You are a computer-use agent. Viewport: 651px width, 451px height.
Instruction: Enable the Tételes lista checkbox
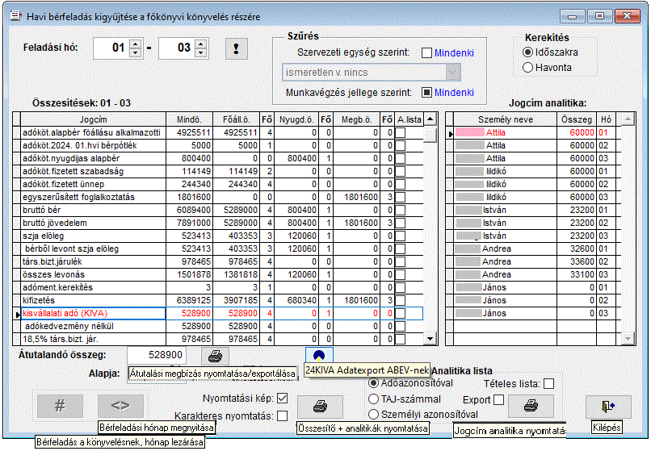(549, 384)
